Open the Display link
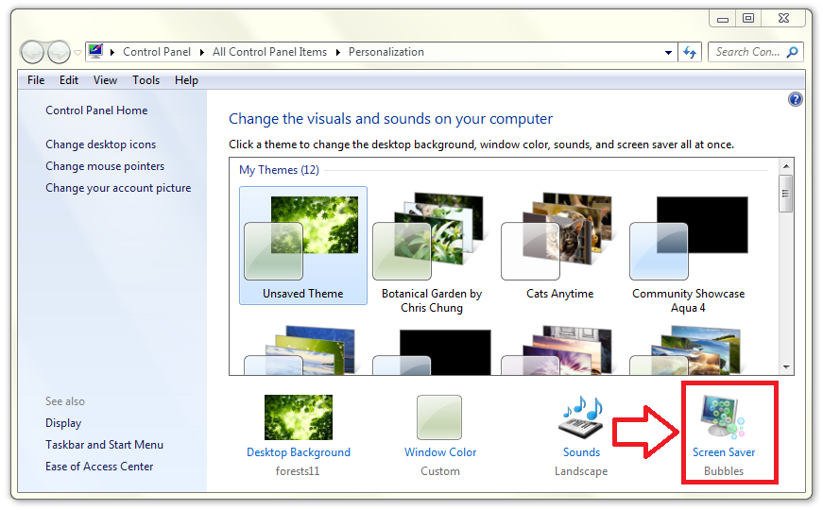Viewport: 823px width, 510px height. pos(63,423)
